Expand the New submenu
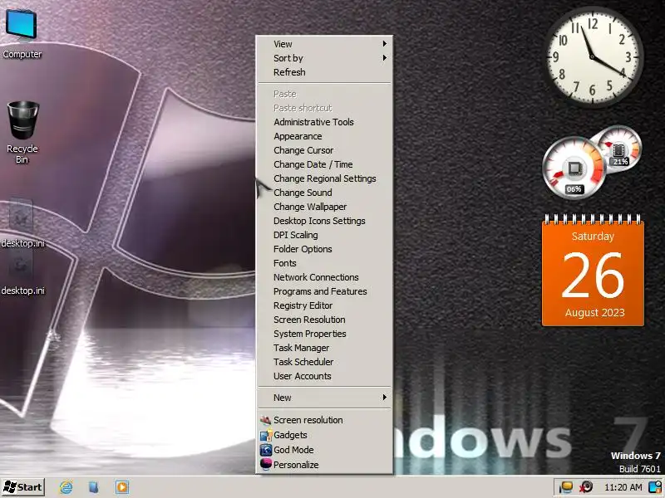This screenshot has height=498, width=665. [325, 398]
